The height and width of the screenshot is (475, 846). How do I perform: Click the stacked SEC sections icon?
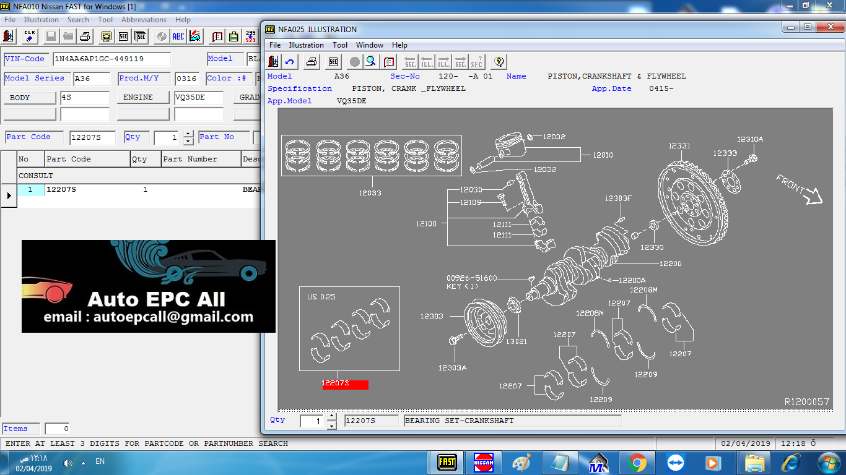point(140,36)
